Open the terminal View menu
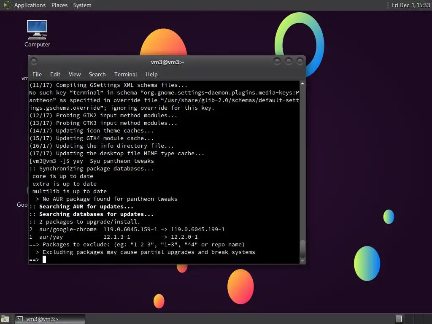Image resolution: width=432 pixels, height=324 pixels. pyautogui.click(x=75, y=74)
